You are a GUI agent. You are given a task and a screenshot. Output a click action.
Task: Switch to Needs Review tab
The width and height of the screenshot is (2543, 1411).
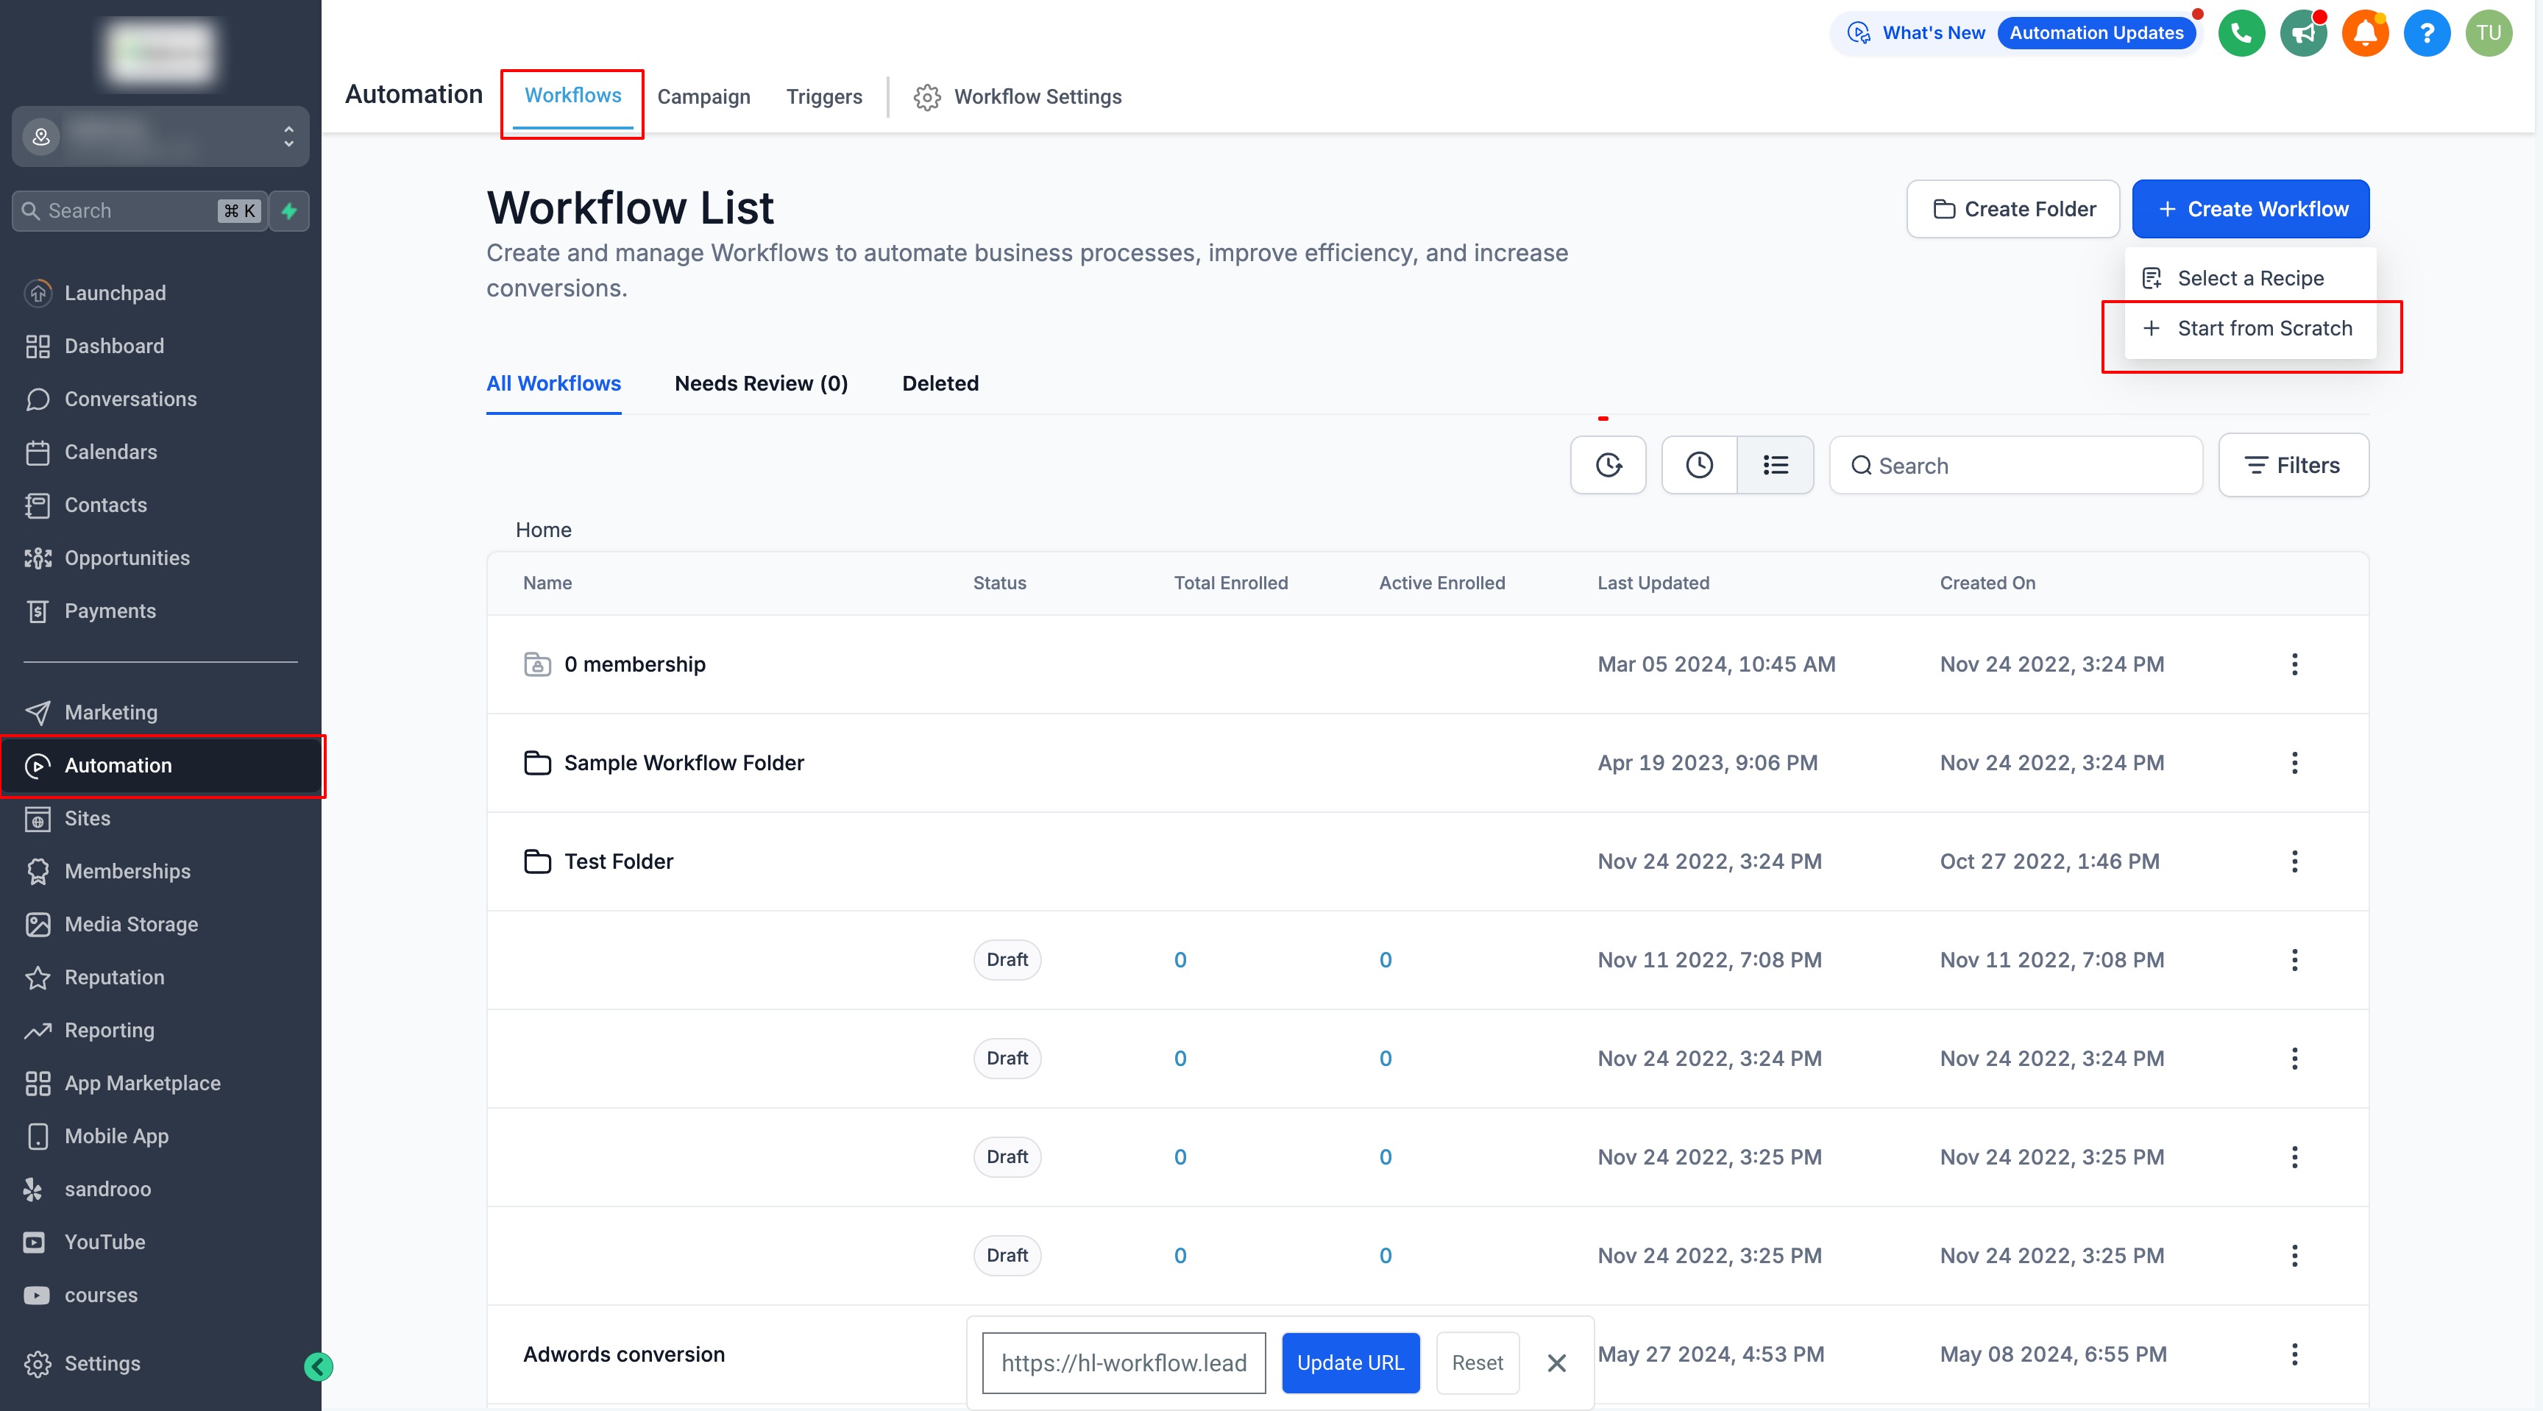pyautogui.click(x=760, y=384)
